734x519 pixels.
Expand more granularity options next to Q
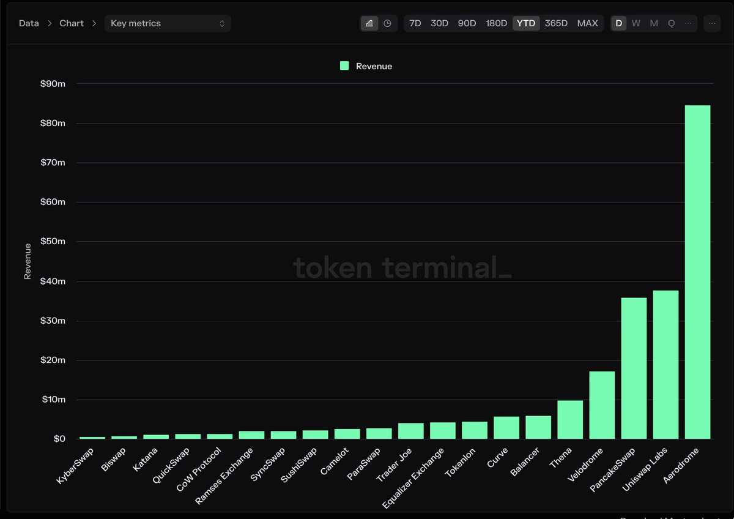(x=689, y=23)
